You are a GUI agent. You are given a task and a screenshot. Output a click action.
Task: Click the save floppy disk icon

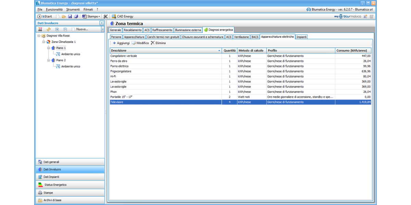tap(70, 16)
